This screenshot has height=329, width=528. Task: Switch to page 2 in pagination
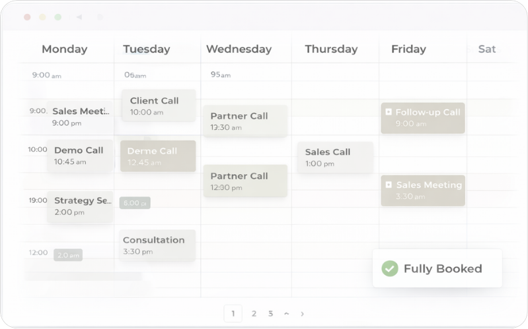tap(254, 314)
